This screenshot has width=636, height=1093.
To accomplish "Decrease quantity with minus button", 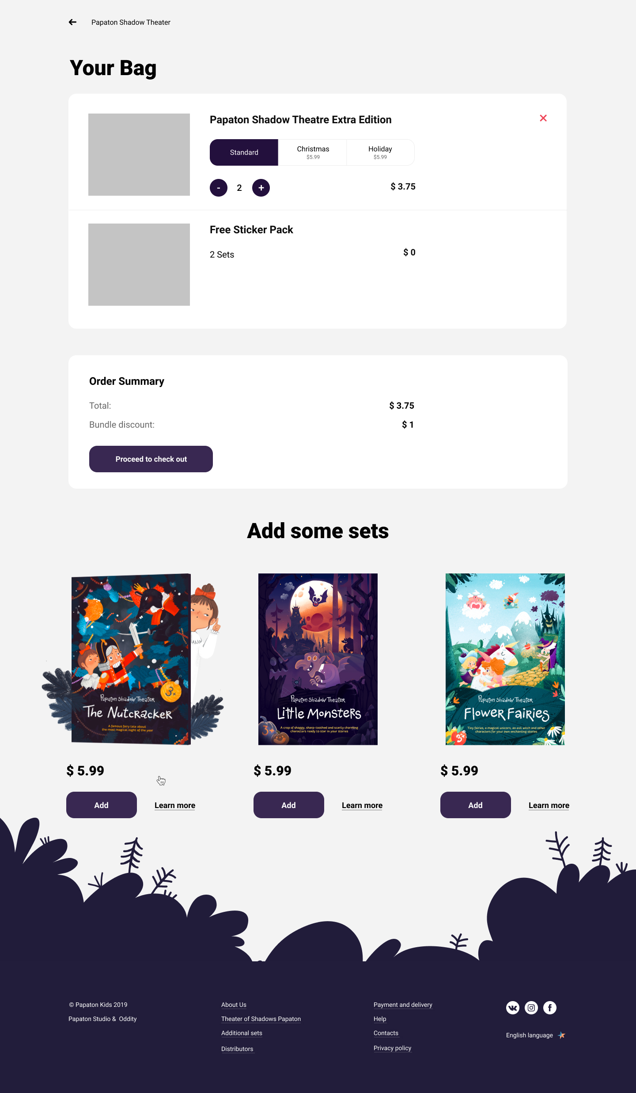I will (219, 188).
